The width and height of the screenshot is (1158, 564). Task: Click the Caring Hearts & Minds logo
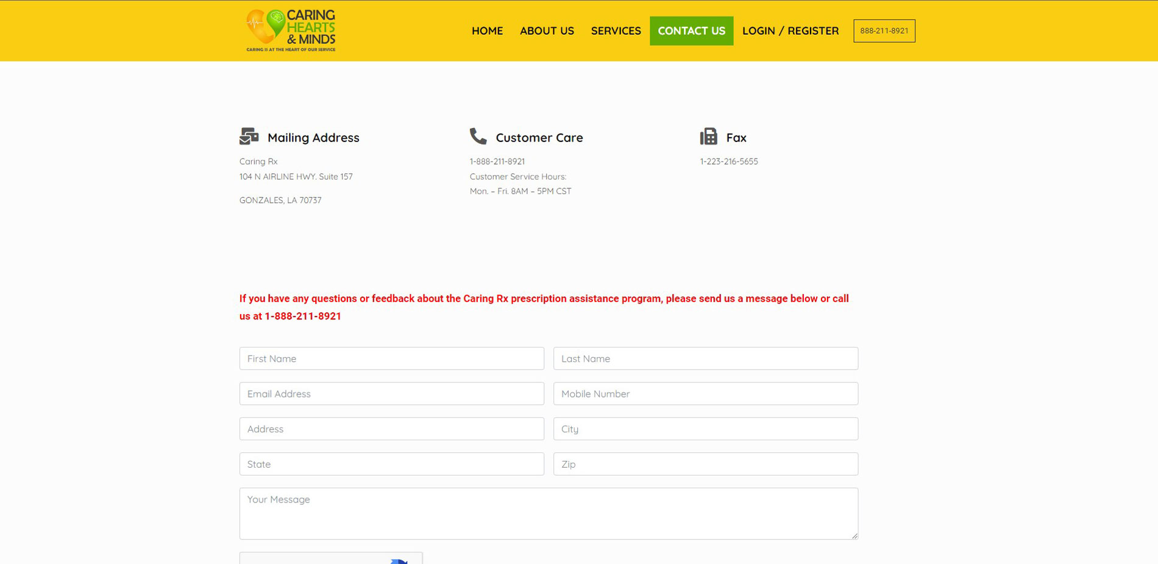(291, 30)
